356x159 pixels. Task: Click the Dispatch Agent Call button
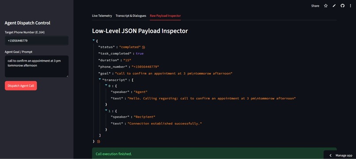coord(21,86)
